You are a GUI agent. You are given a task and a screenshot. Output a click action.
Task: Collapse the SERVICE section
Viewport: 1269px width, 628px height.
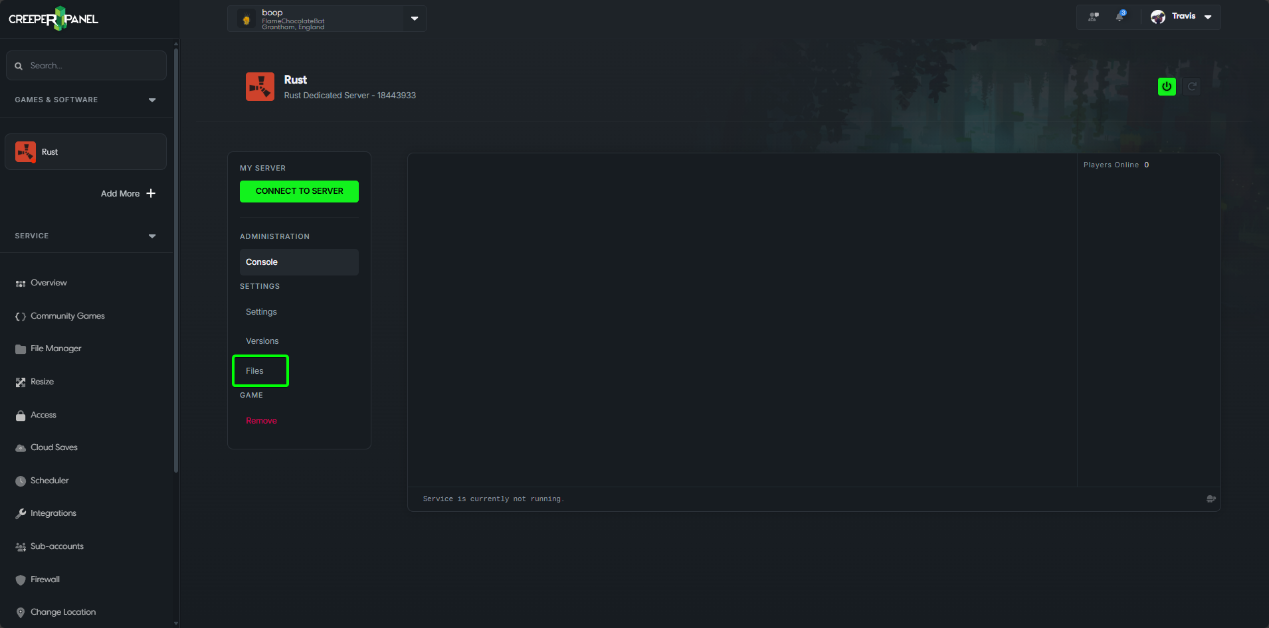click(151, 236)
